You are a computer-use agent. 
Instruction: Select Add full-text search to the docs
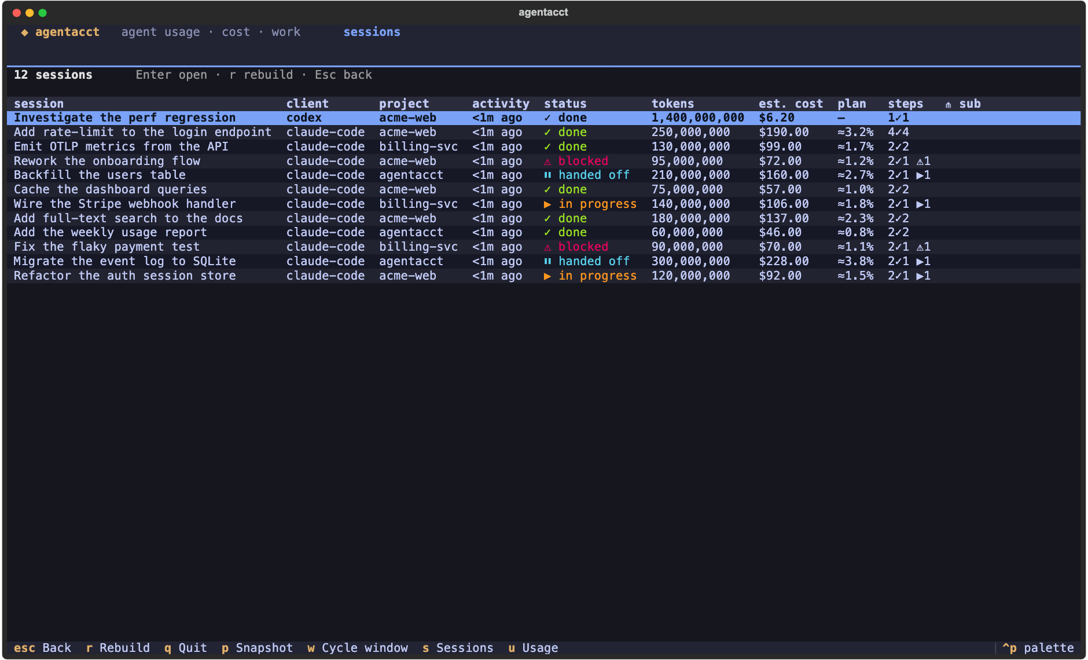543,219
